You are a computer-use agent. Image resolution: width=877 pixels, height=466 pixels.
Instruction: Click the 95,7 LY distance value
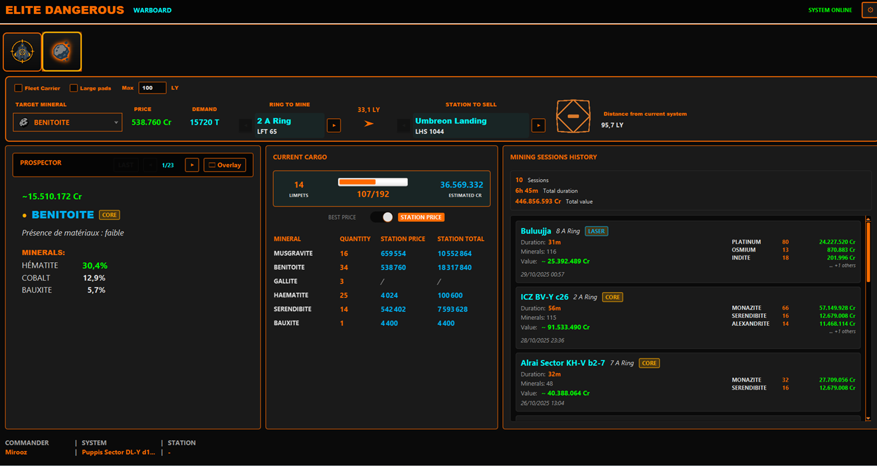pos(612,125)
